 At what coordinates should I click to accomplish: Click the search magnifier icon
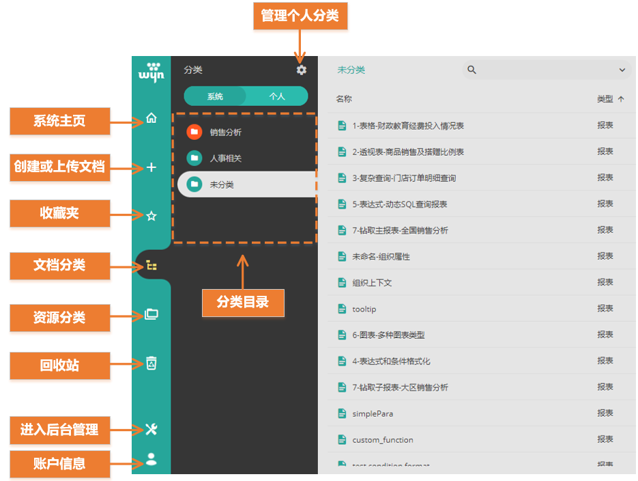coord(472,70)
